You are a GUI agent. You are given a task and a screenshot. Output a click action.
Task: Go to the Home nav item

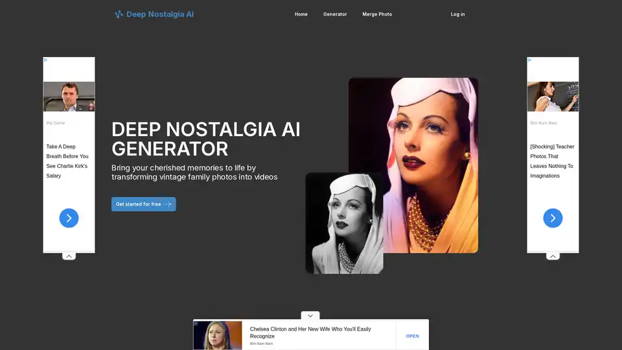pos(301,14)
